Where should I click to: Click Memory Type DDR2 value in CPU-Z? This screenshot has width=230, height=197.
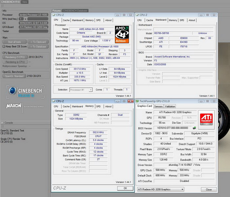76,115
